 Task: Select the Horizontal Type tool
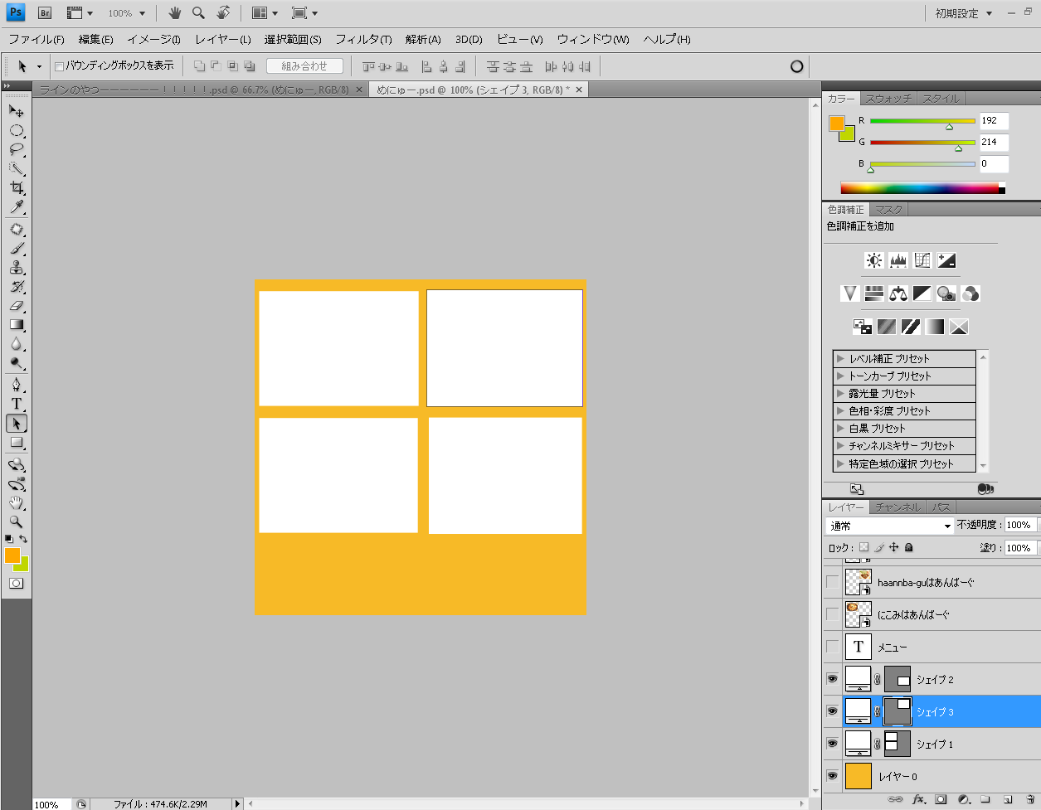tap(17, 405)
